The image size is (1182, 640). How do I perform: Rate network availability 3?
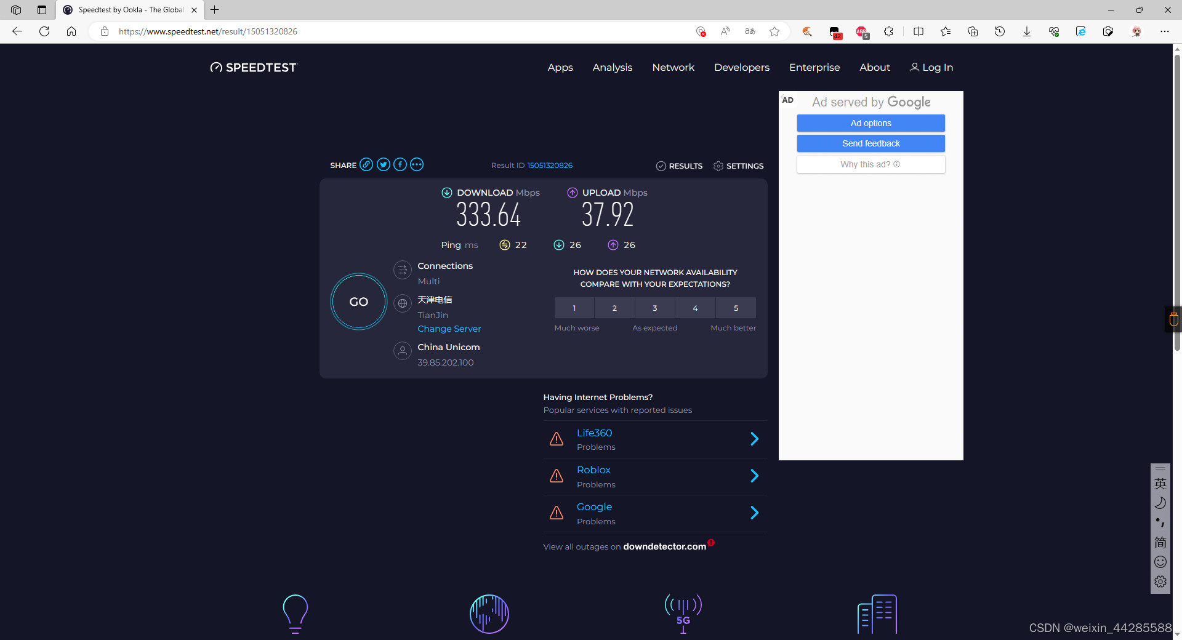pos(655,308)
